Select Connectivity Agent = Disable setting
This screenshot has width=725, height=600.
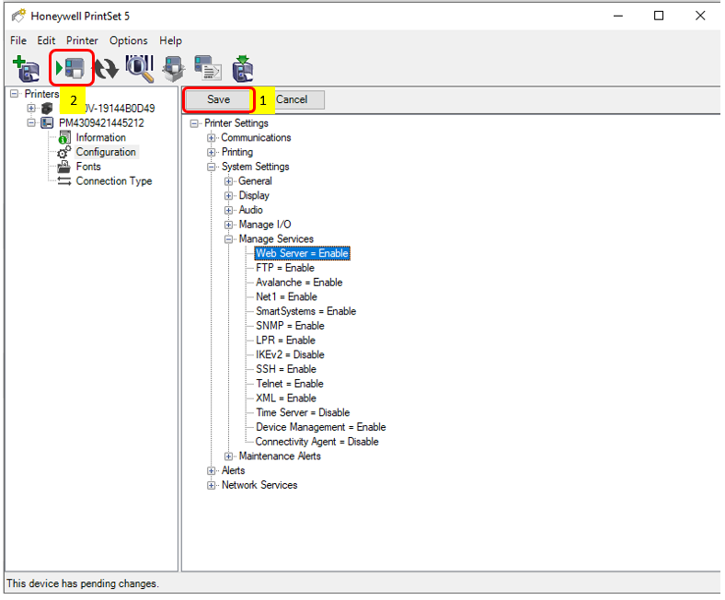[x=317, y=442]
